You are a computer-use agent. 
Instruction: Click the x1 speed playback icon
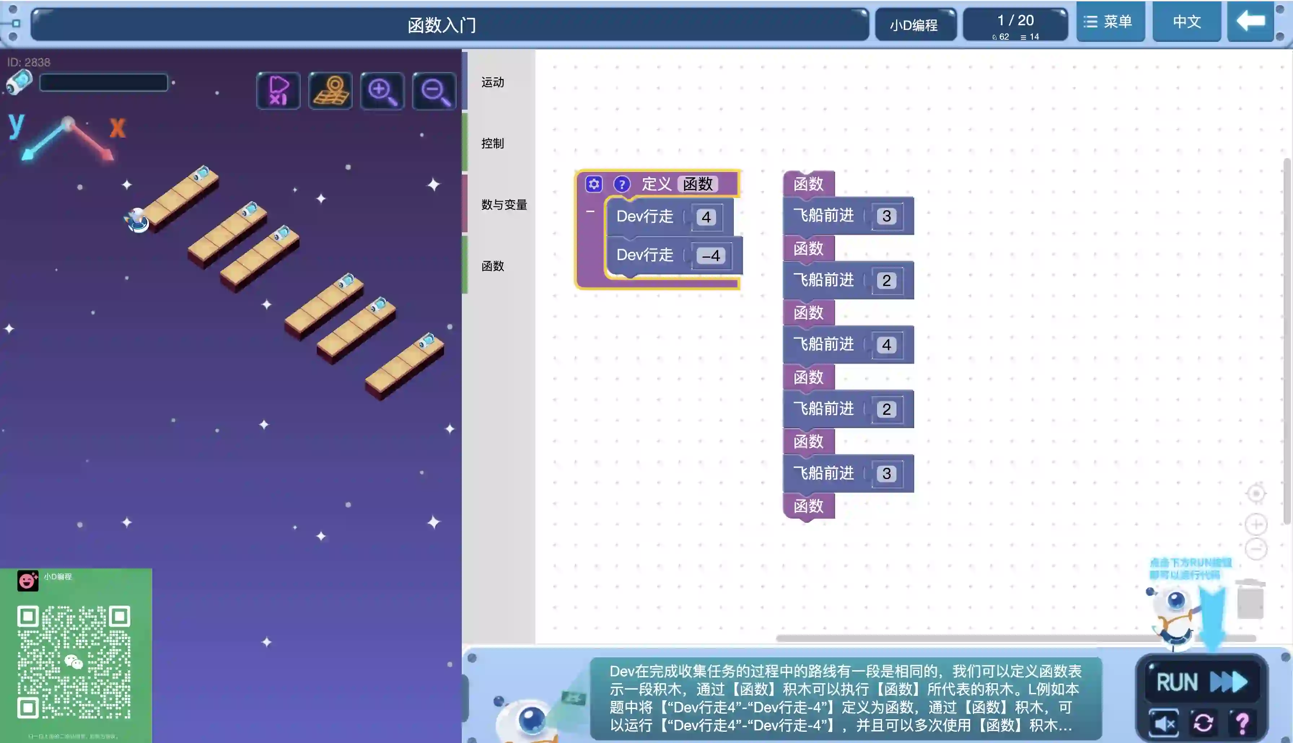pos(278,91)
